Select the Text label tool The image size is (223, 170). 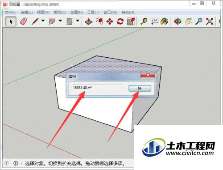tap(154, 21)
